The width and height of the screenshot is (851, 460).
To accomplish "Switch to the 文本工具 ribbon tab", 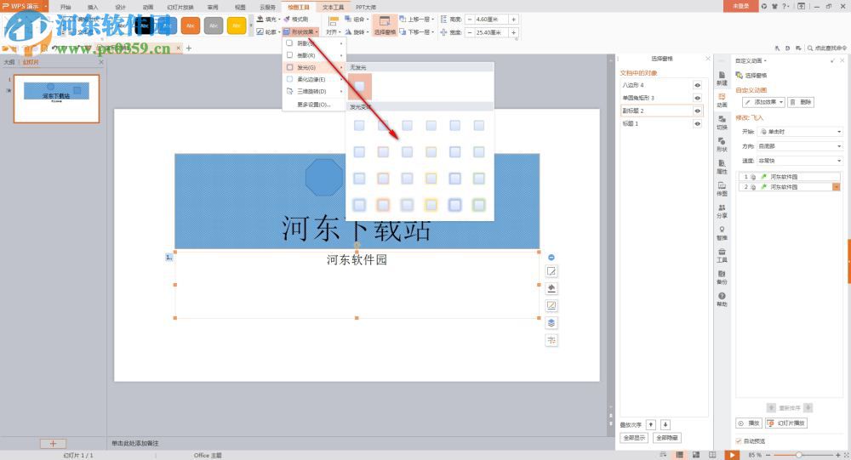I will [x=334, y=7].
